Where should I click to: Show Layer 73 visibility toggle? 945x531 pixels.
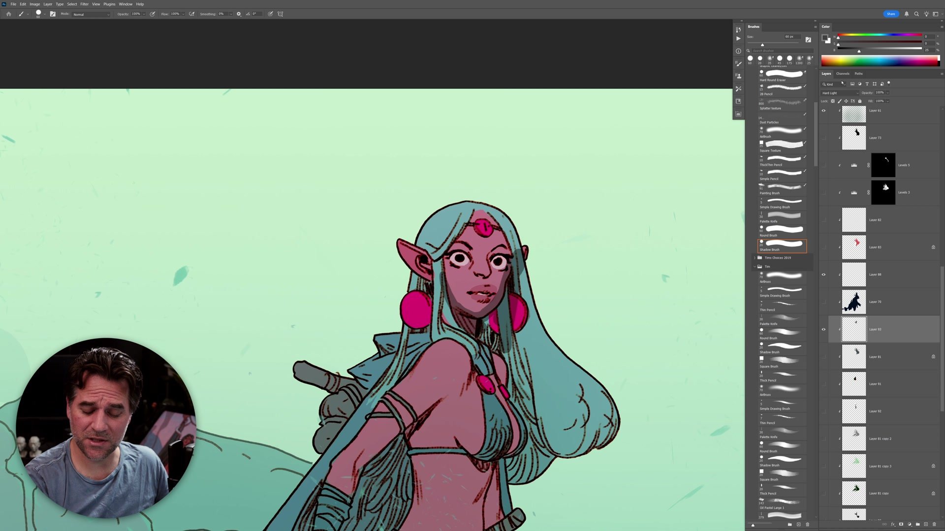click(x=823, y=138)
